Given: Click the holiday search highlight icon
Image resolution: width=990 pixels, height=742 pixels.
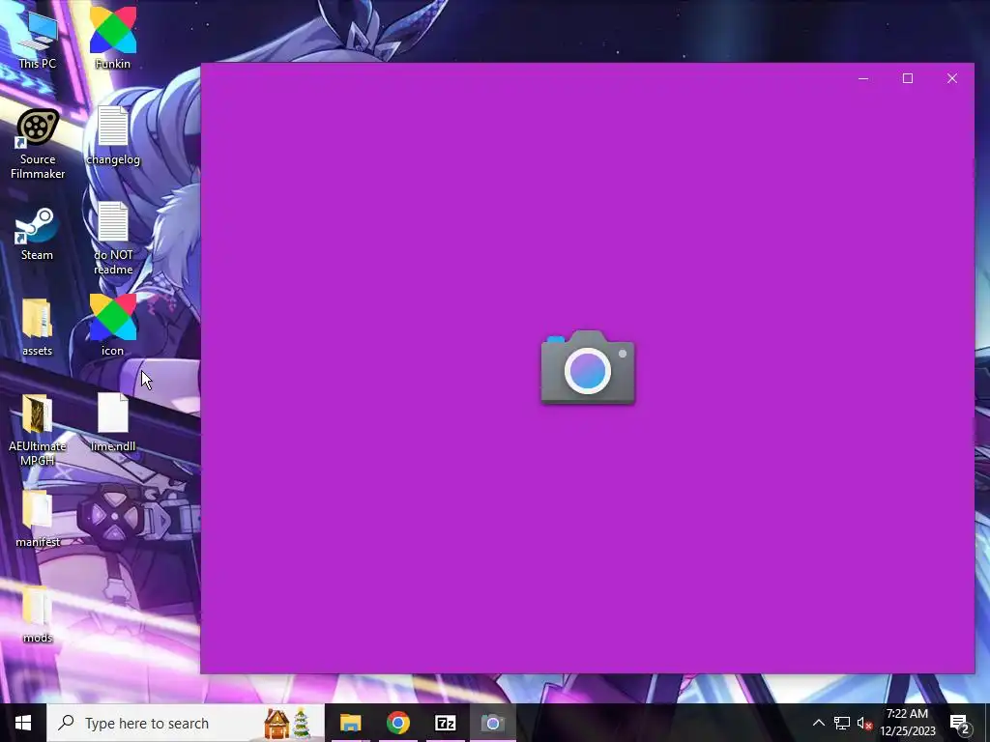Looking at the screenshot, I should tap(288, 723).
